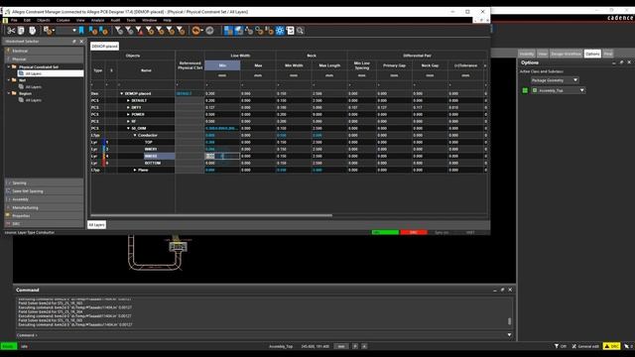Viewport: 635px width, 357px height.
Task: Close the Worksheet Selector panel
Action: pos(81,42)
